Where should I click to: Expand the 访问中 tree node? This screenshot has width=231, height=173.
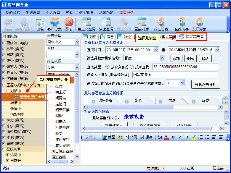(x=7, y=155)
